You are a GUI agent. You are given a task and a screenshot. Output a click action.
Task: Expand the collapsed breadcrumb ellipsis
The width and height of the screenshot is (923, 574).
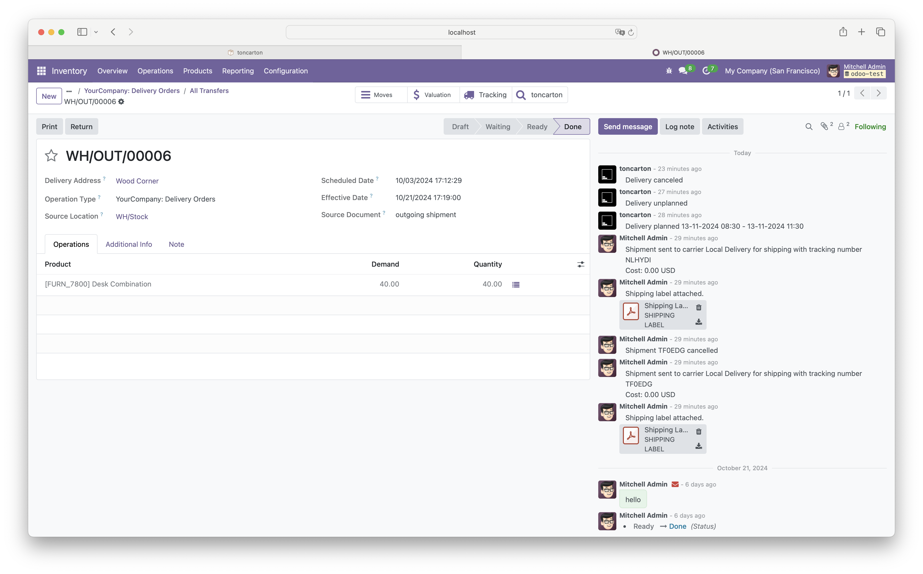point(69,91)
